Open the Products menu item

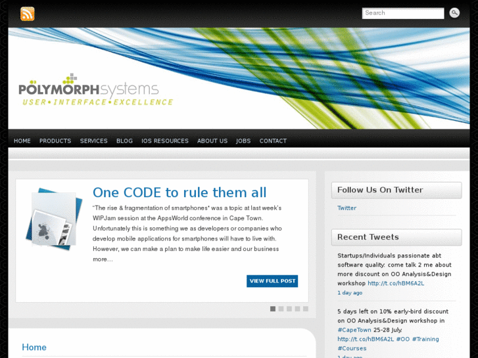point(55,141)
